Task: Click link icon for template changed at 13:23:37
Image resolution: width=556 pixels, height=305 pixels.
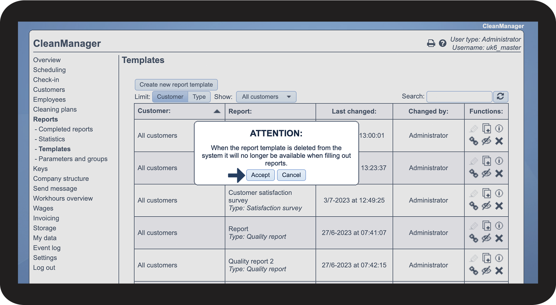Action: 474,173
